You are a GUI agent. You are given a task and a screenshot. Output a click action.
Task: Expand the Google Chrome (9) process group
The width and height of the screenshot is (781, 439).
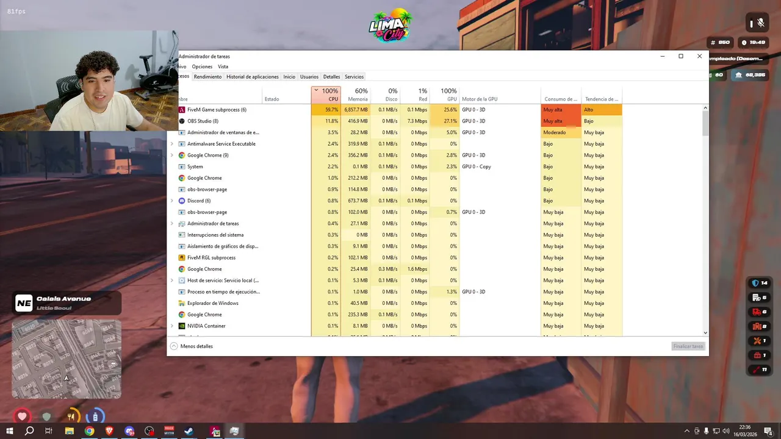point(172,155)
